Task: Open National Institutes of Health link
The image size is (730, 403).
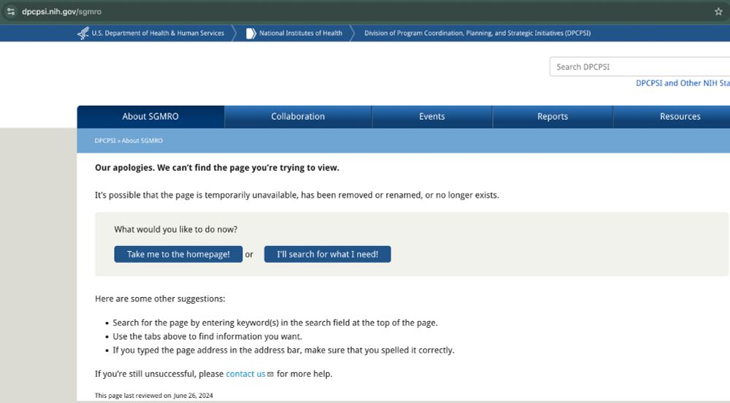Action: (301, 33)
